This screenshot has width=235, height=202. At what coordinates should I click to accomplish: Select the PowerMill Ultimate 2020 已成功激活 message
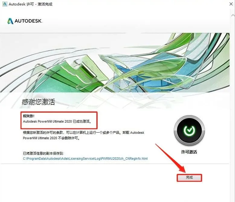point(57,121)
